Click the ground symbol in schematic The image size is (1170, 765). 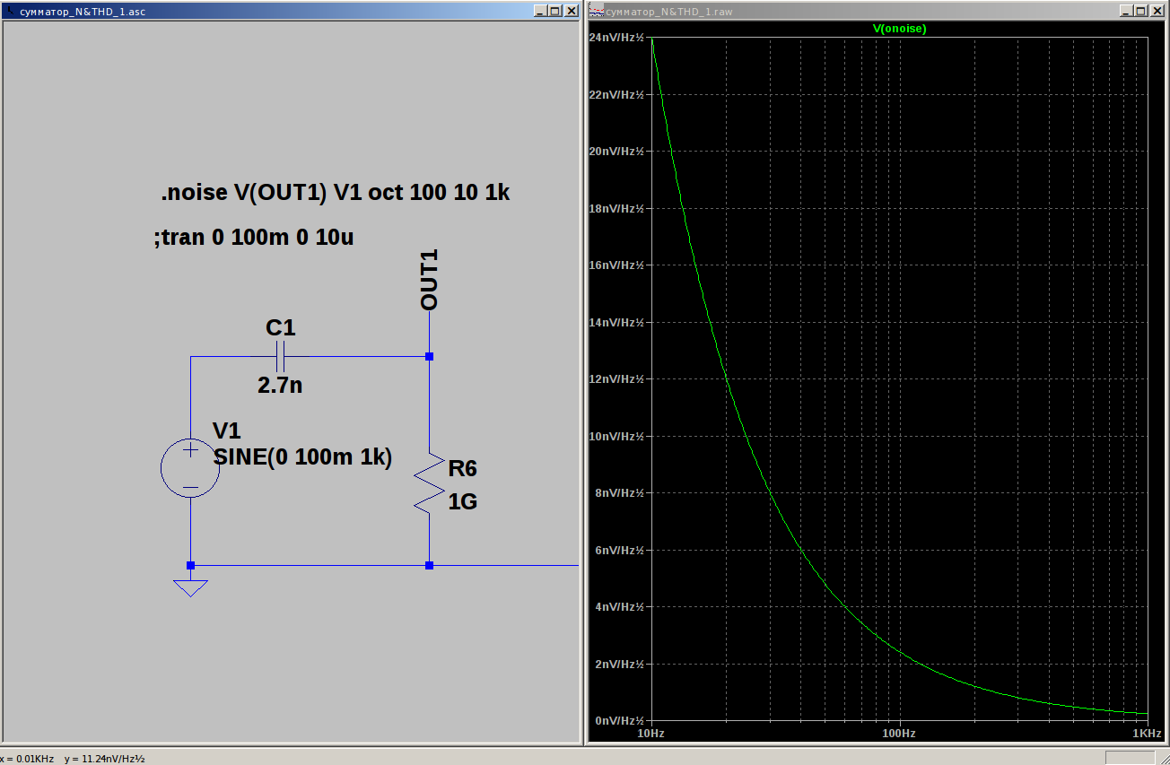click(190, 587)
